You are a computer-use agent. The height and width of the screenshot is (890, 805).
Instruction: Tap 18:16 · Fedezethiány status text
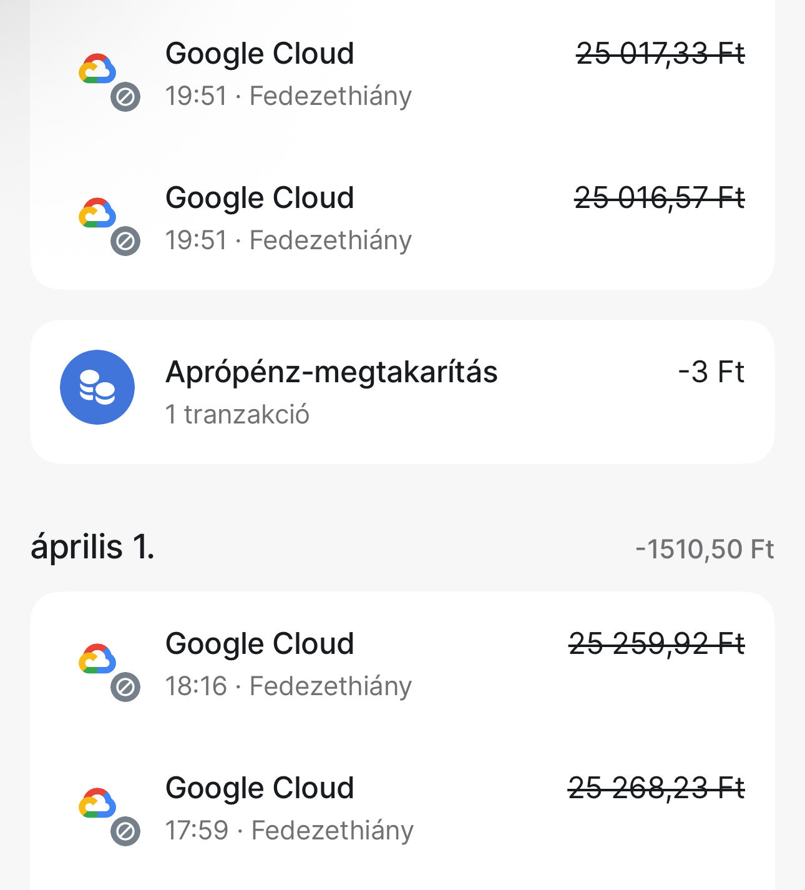(288, 686)
